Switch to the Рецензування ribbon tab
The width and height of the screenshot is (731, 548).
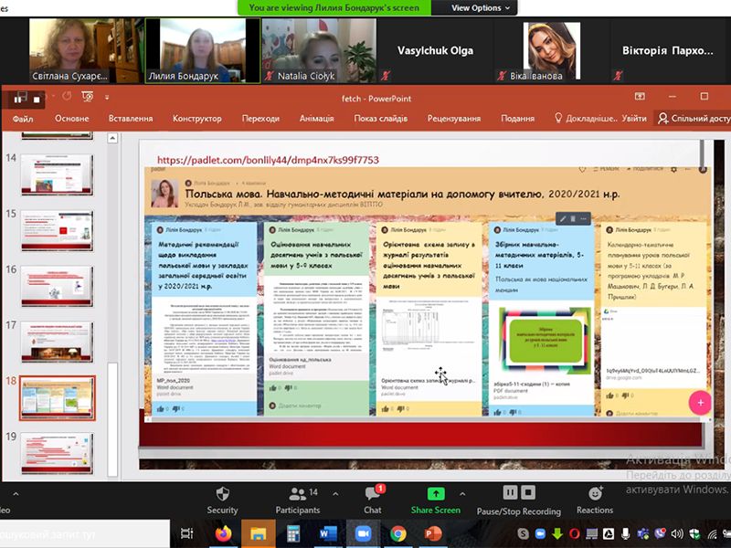(453, 119)
